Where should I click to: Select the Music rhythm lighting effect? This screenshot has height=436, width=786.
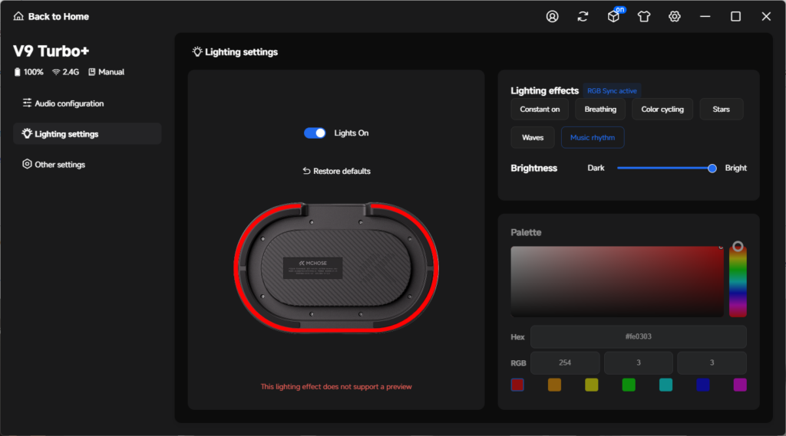tap(593, 138)
